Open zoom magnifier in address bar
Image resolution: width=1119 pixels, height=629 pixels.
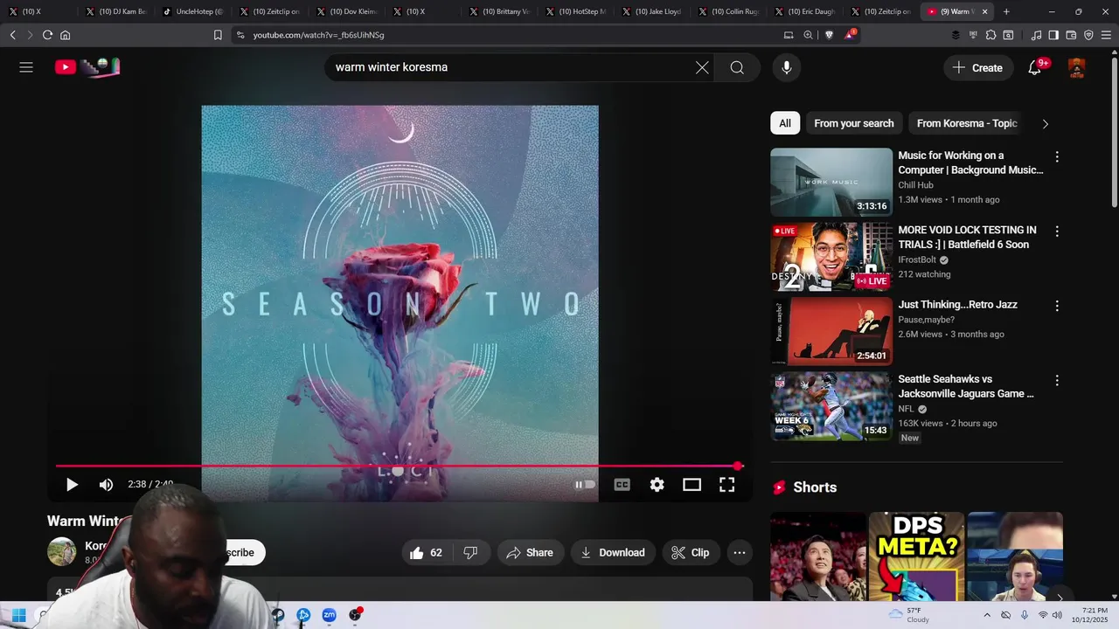coord(808,35)
